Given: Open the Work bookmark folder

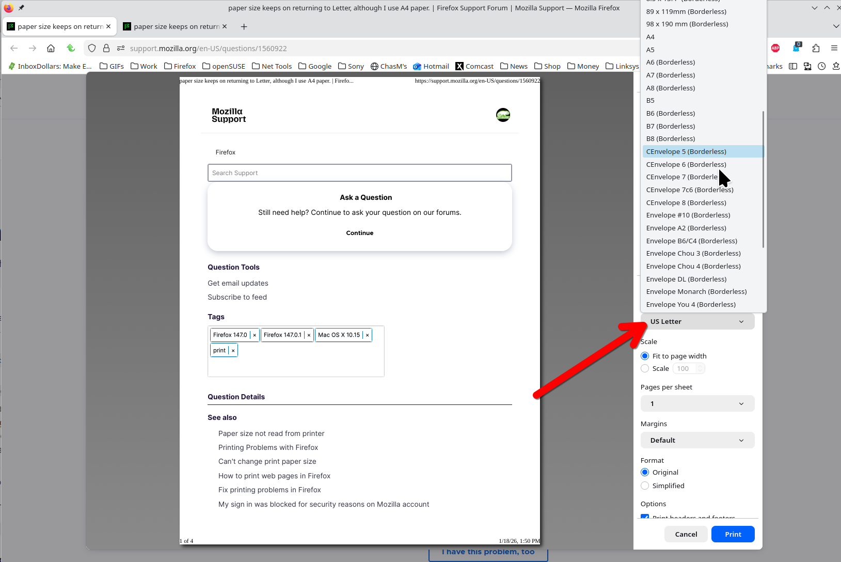Looking at the screenshot, I should tap(144, 66).
